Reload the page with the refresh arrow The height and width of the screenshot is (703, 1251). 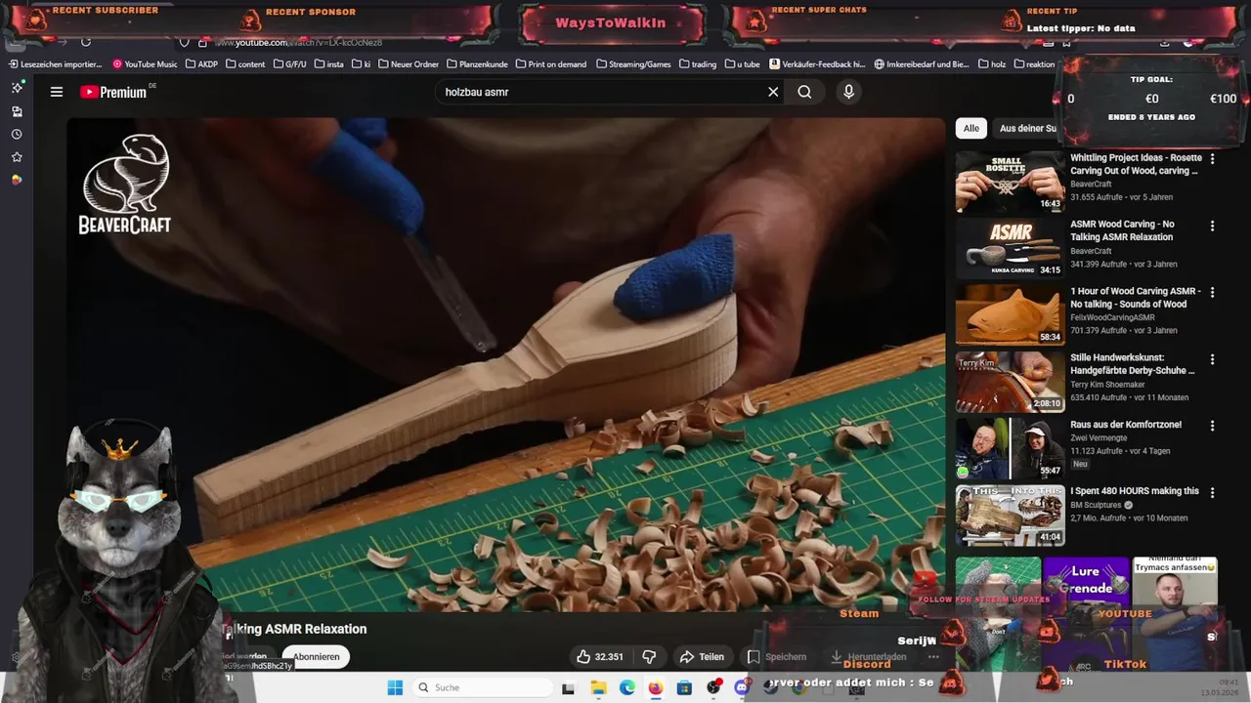86,42
